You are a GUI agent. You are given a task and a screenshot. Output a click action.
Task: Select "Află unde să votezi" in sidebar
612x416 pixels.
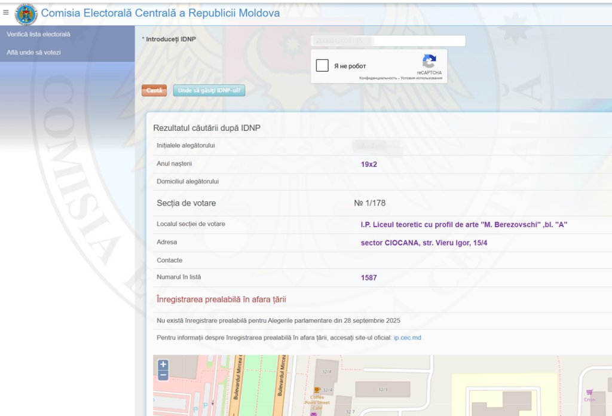(33, 53)
